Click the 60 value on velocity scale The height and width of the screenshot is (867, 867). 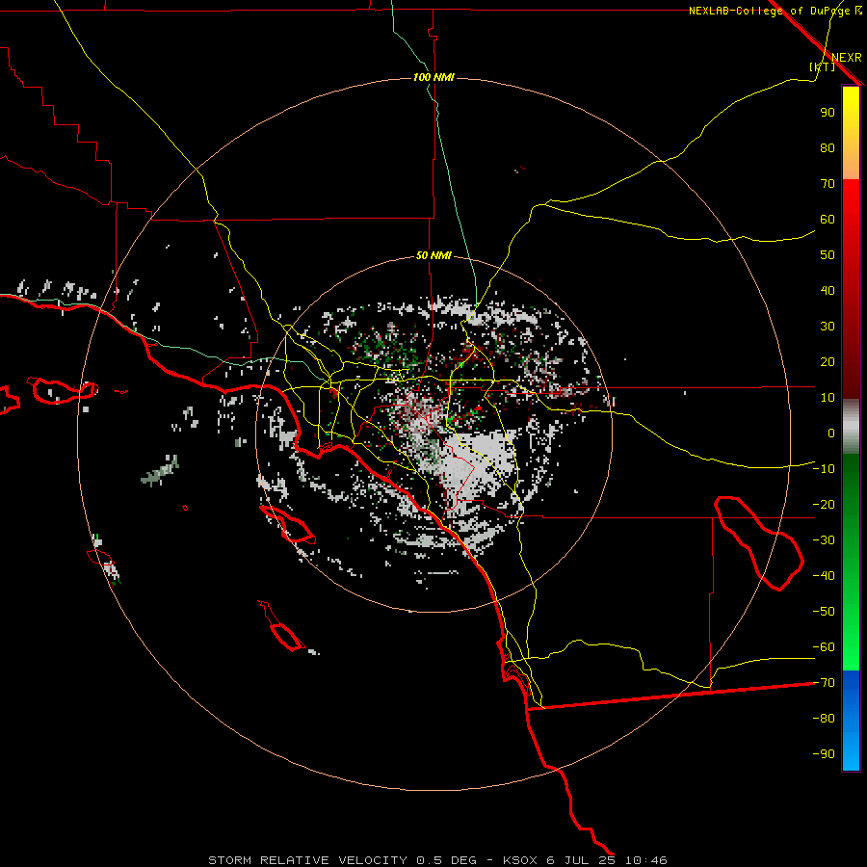pyautogui.click(x=828, y=219)
